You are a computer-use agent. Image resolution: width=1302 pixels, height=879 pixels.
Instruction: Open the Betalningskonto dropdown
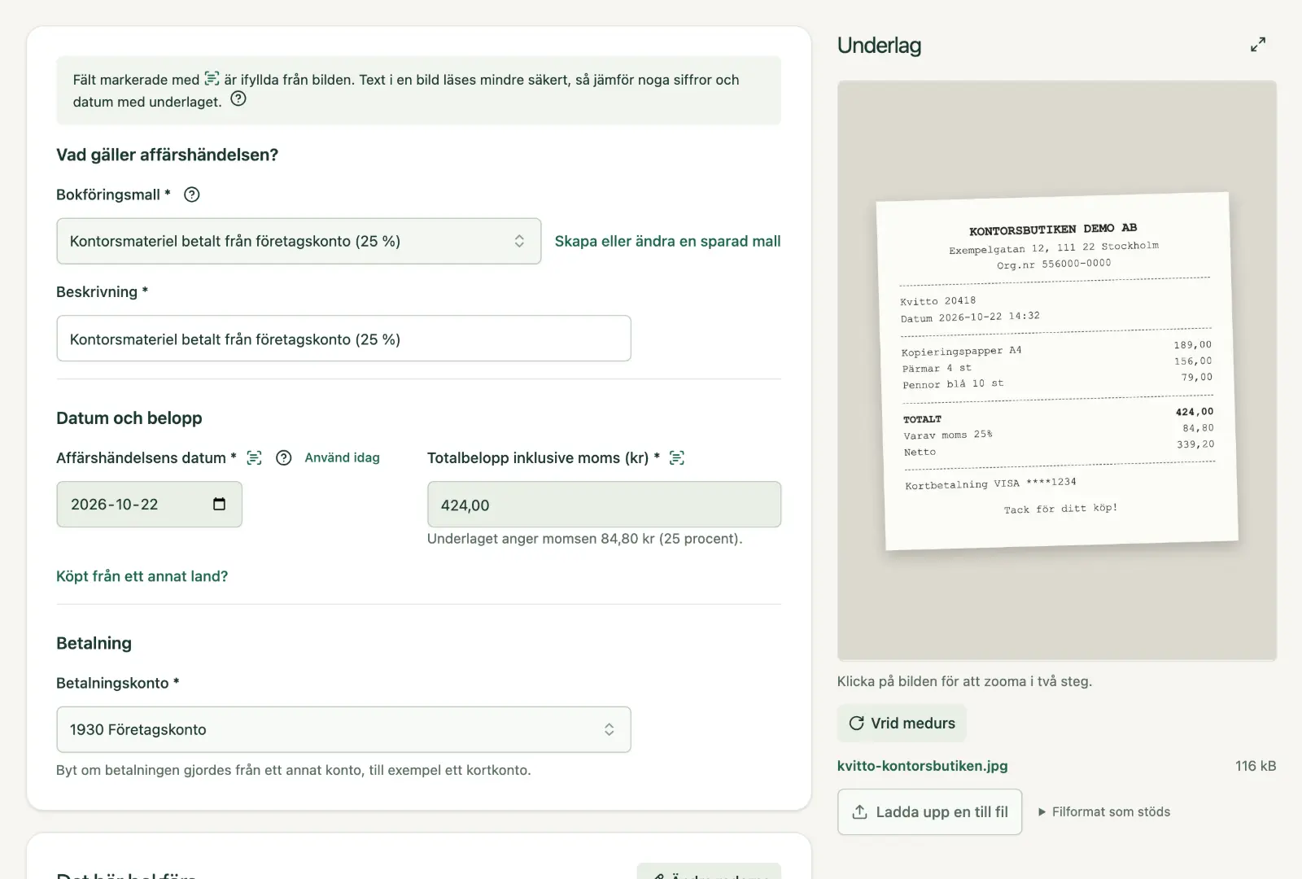point(343,729)
